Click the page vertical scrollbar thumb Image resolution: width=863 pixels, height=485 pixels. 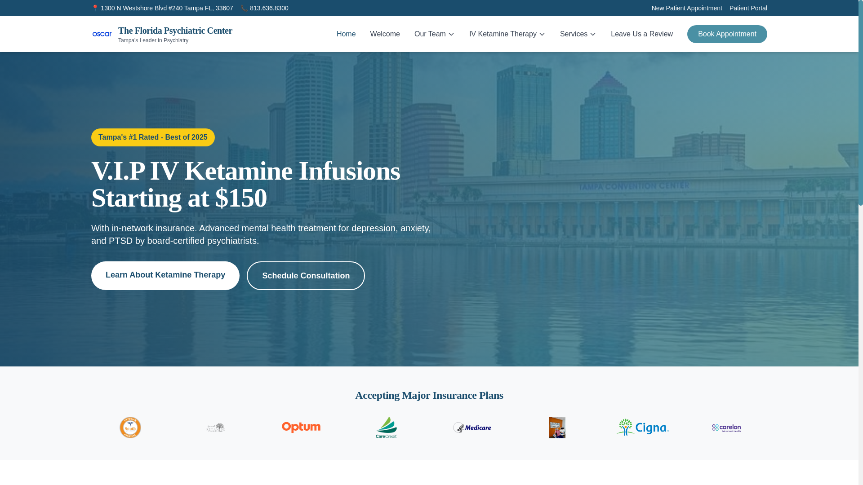tap(860, 102)
